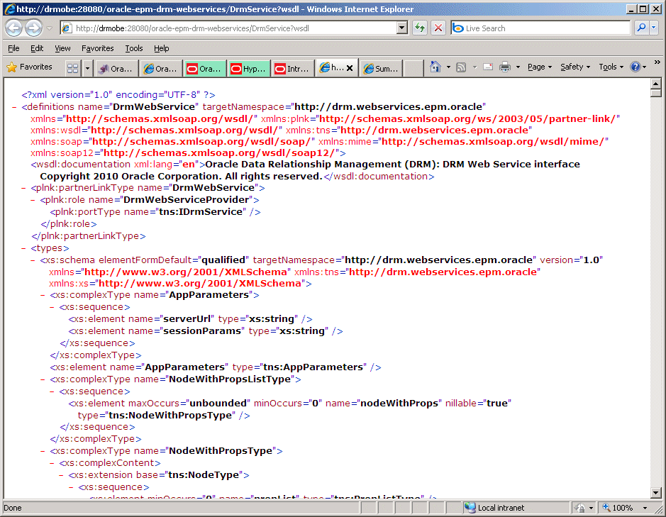Switch to the Intr... tab
The height and width of the screenshot is (517, 666).
293,68
